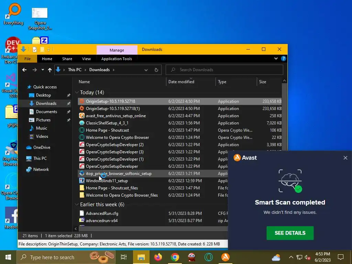Select Videos in navigation pane
Screen dimensions: 352x264
point(42,136)
